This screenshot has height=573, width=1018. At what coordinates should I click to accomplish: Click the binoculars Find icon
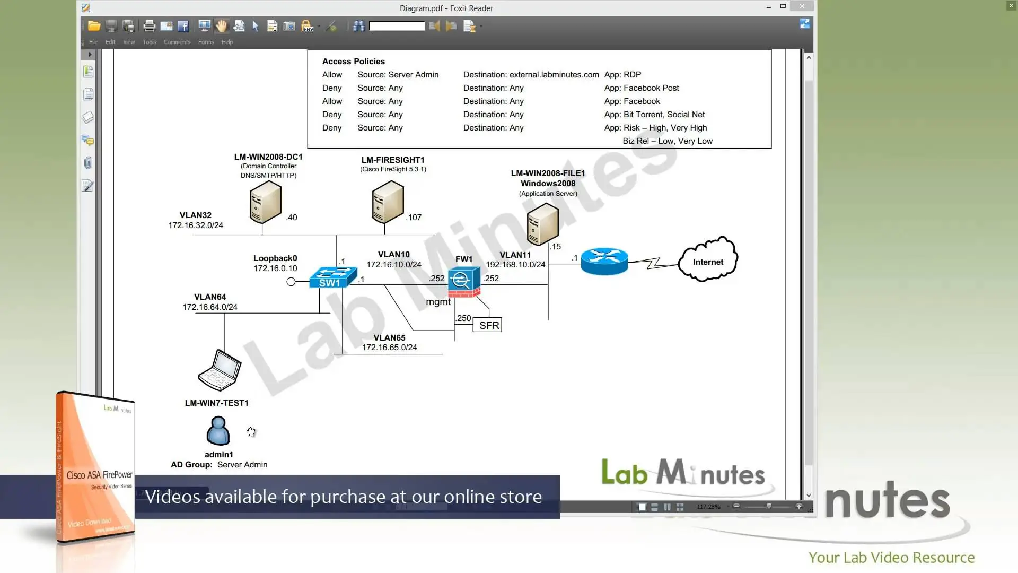click(x=359, y=25)
